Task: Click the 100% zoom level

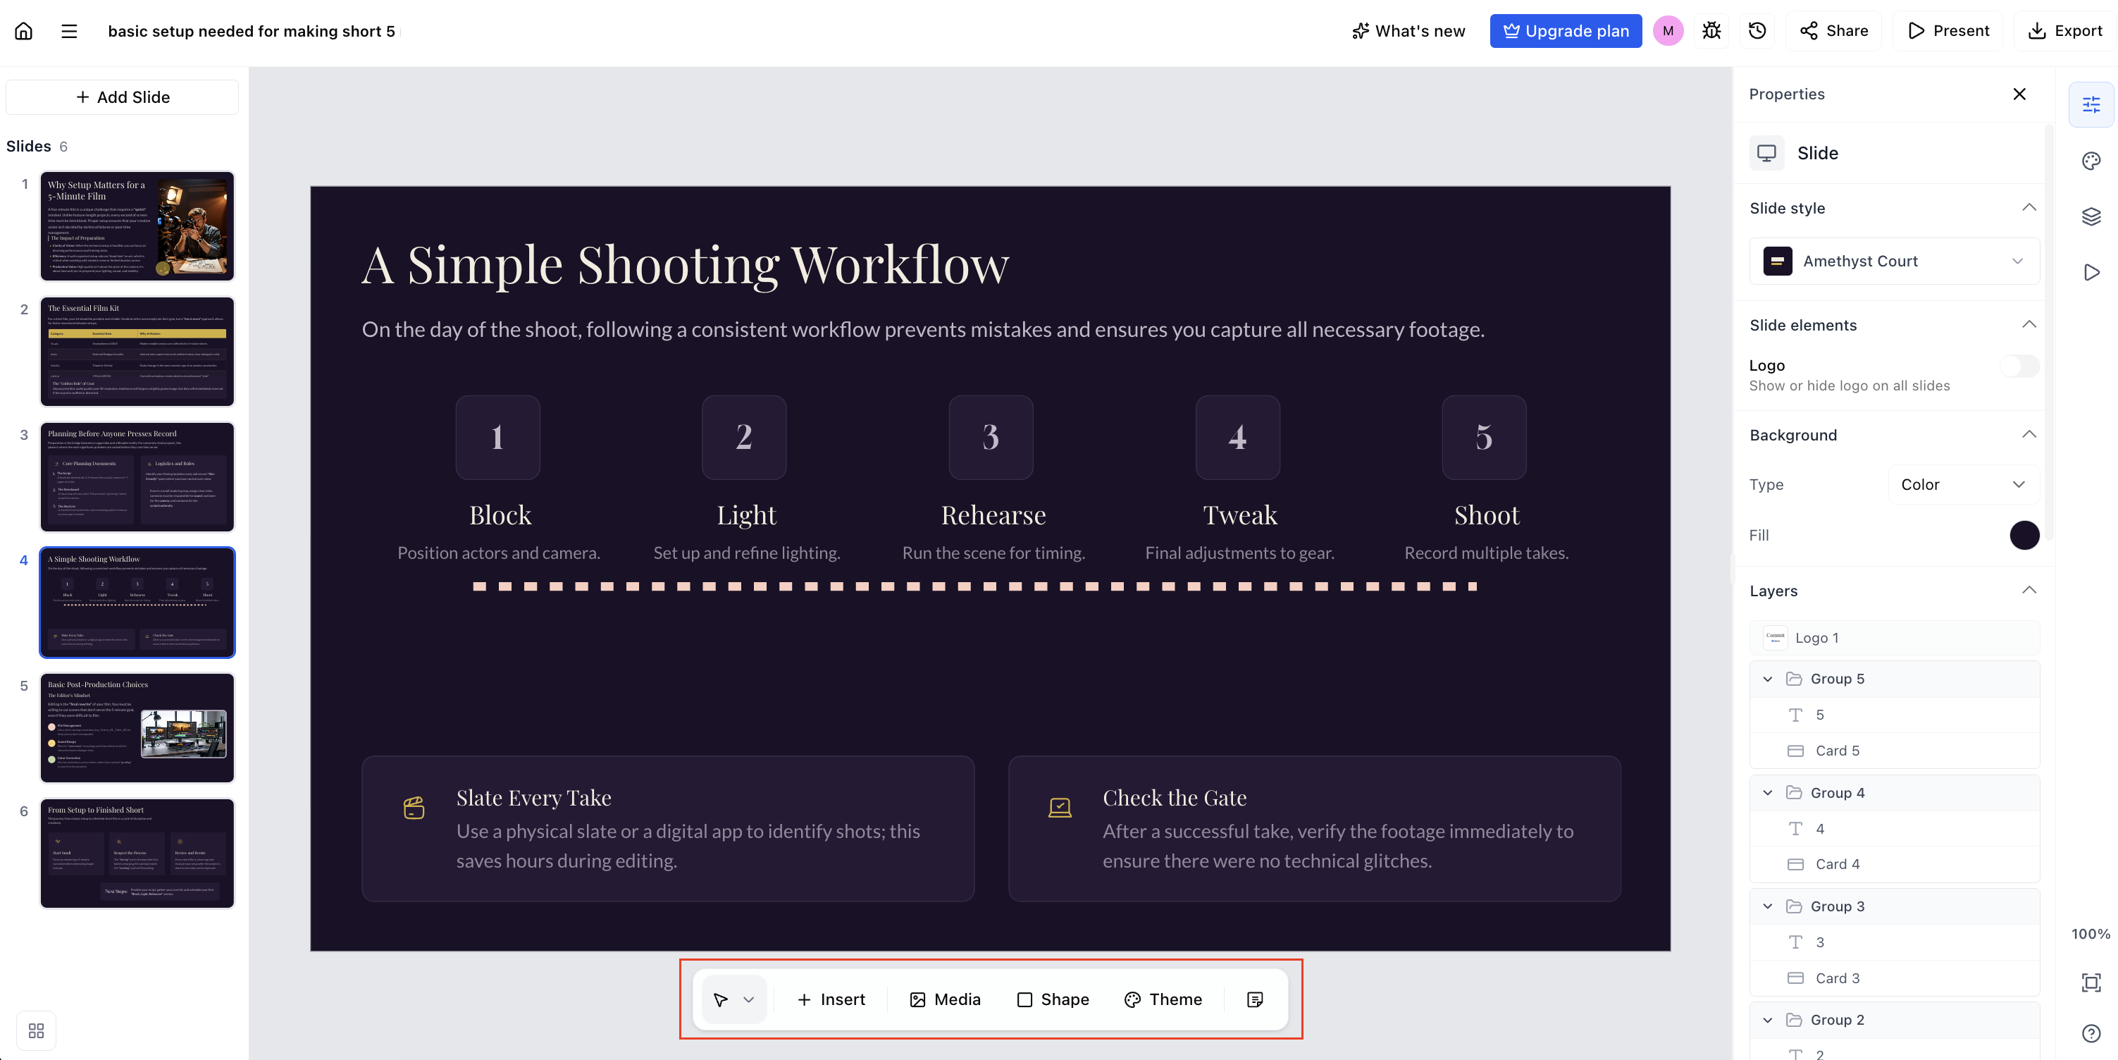Action: click(2090, 934)
